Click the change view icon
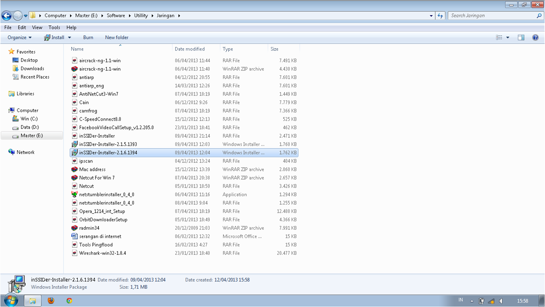Screen dimensions: 545x307 pos(499,37)
